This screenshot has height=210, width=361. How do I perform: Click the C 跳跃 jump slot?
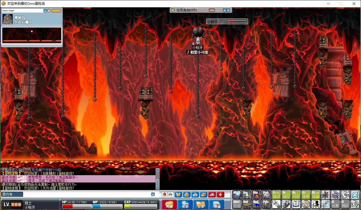[345, 204]
